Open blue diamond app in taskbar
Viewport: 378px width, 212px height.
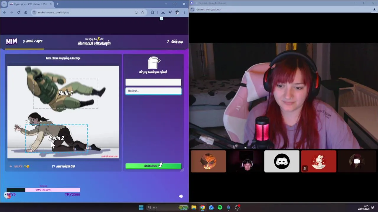pos(229,207)
